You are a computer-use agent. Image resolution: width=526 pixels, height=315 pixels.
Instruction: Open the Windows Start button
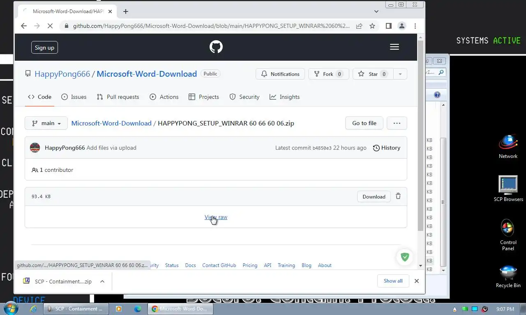(11, 309)
